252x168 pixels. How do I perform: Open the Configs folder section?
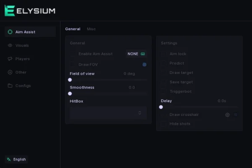click(30, 86)
